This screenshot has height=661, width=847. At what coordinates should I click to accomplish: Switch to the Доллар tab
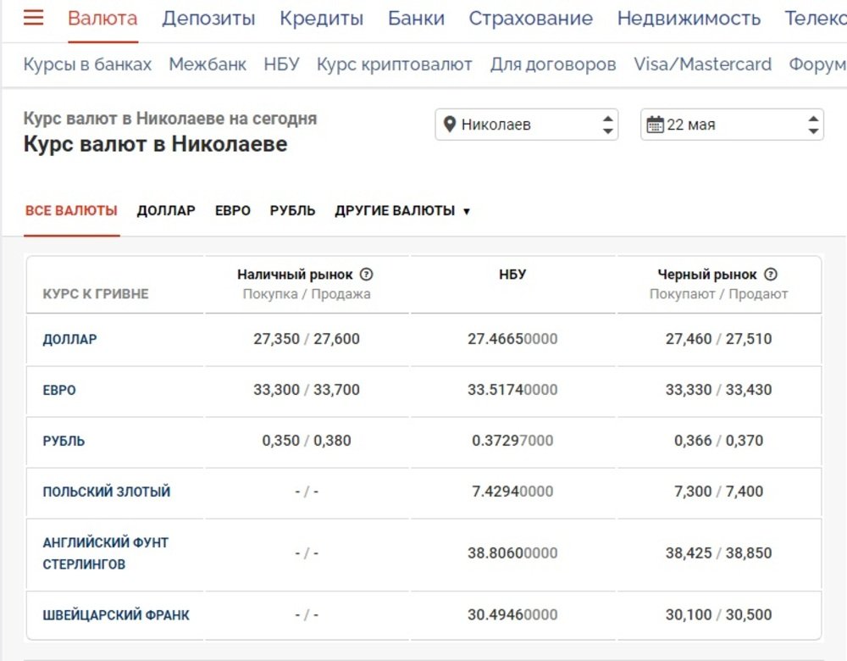point(166,211)
